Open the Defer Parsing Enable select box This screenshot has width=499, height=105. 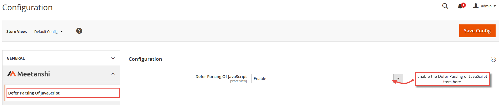(x=327, y=79)
